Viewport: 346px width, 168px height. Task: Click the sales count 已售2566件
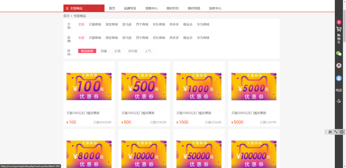point(213,122)
